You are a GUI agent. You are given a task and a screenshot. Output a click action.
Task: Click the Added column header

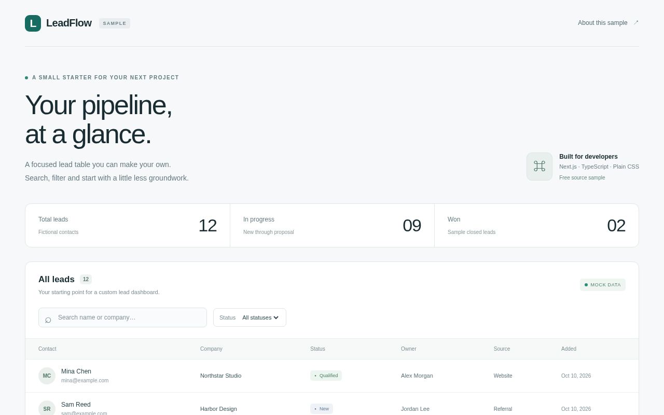pyautogui.click(x=569, y=349)
